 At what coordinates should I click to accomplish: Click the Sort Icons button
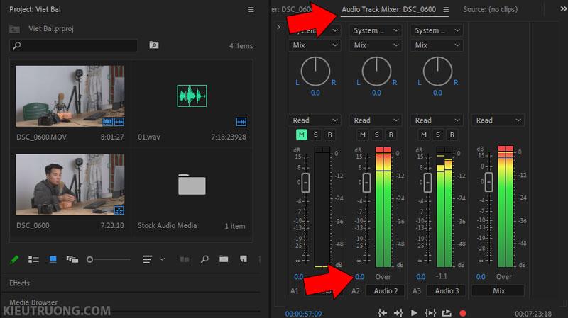(148, 259)
